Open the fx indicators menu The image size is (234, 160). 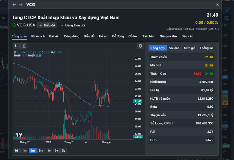tap(24, 46)
